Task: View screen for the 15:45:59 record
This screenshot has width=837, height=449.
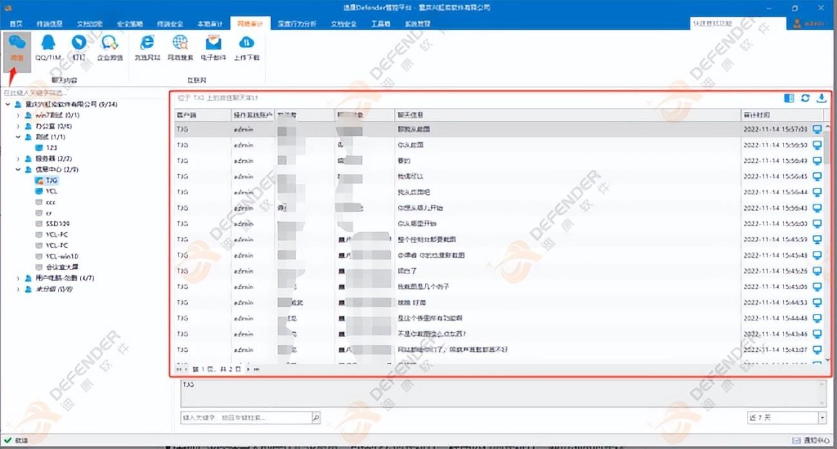Action: [x=817, y=239]
